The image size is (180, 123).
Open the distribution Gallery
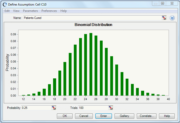124,116
